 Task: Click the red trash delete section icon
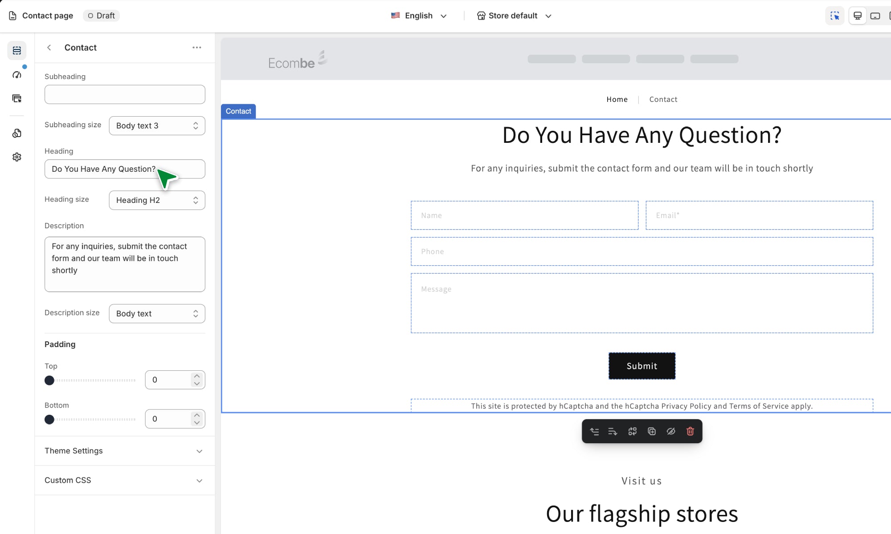point(690,431)
